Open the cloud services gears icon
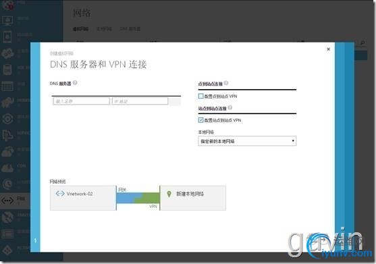The width and height of the screenshot is (376, 264). coord(7,53)
